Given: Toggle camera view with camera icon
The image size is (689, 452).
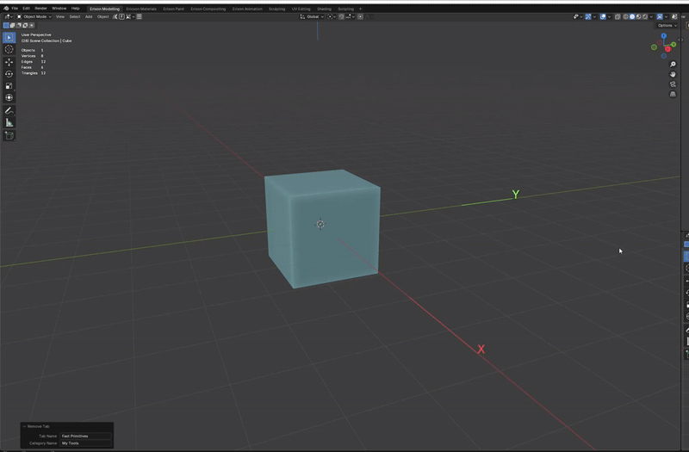Looking at the screenshot, I should tap(673, 84).
